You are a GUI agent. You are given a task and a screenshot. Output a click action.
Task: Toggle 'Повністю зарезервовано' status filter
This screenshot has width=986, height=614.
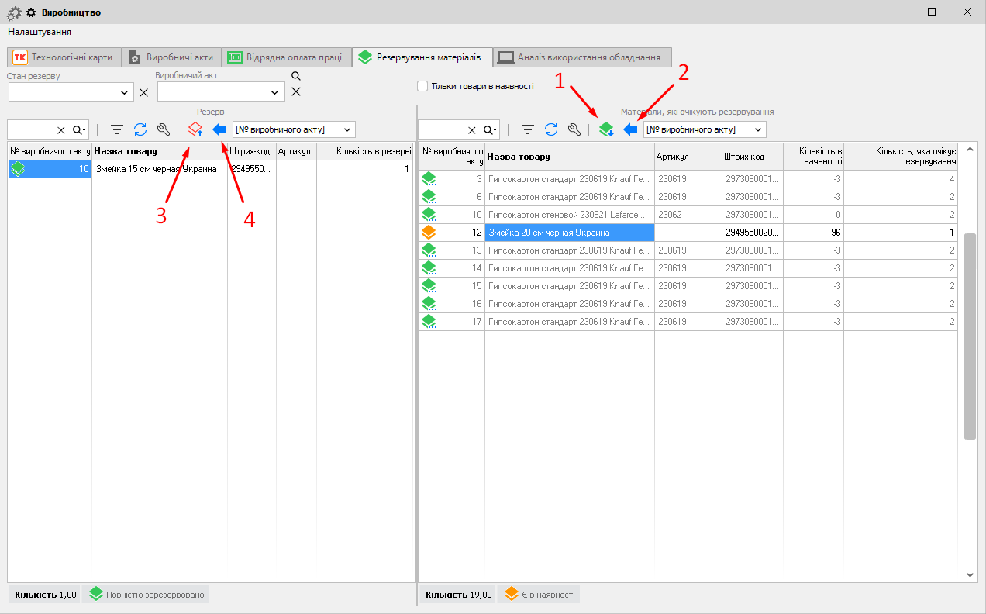coord(146,595)
